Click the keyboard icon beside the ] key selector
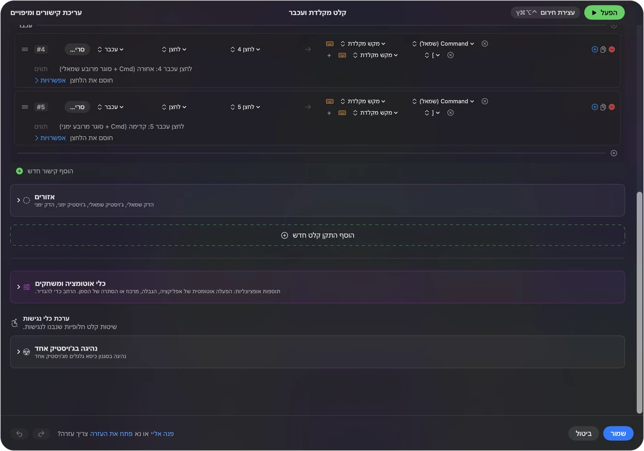 point(342,113)
